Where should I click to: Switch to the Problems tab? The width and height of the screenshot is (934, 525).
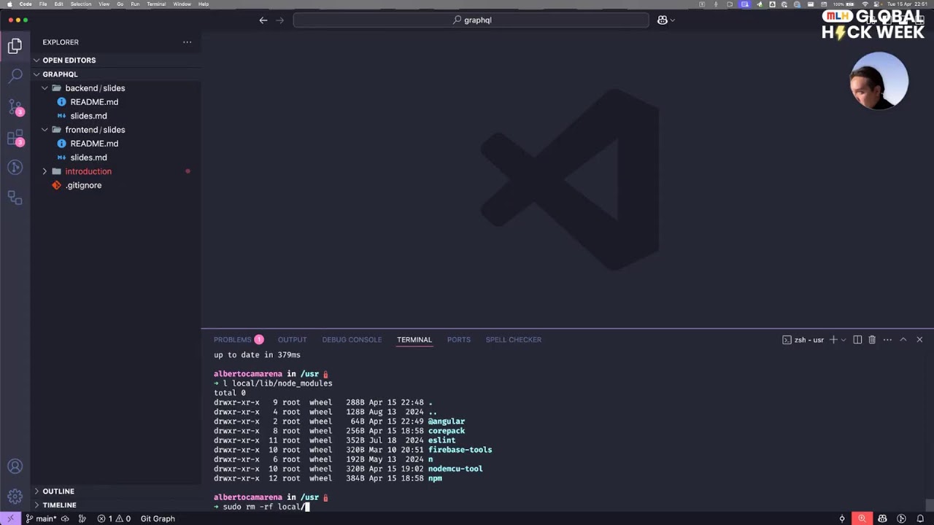tap(238, 340)
